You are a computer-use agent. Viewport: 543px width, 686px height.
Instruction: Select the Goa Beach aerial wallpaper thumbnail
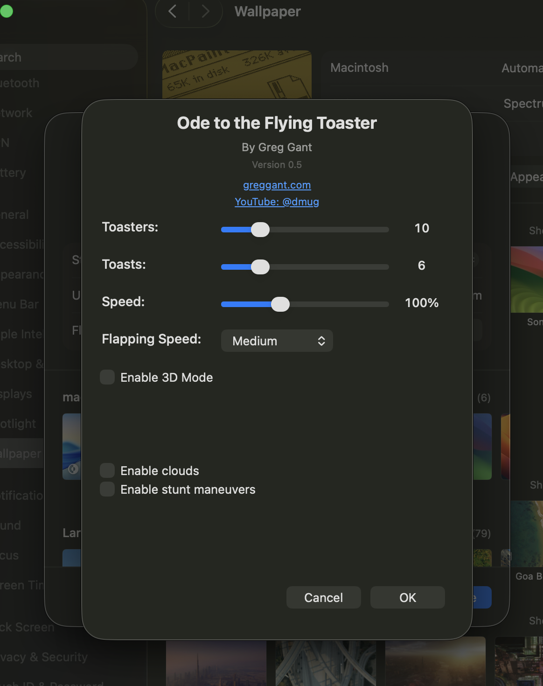click(527, 533)
